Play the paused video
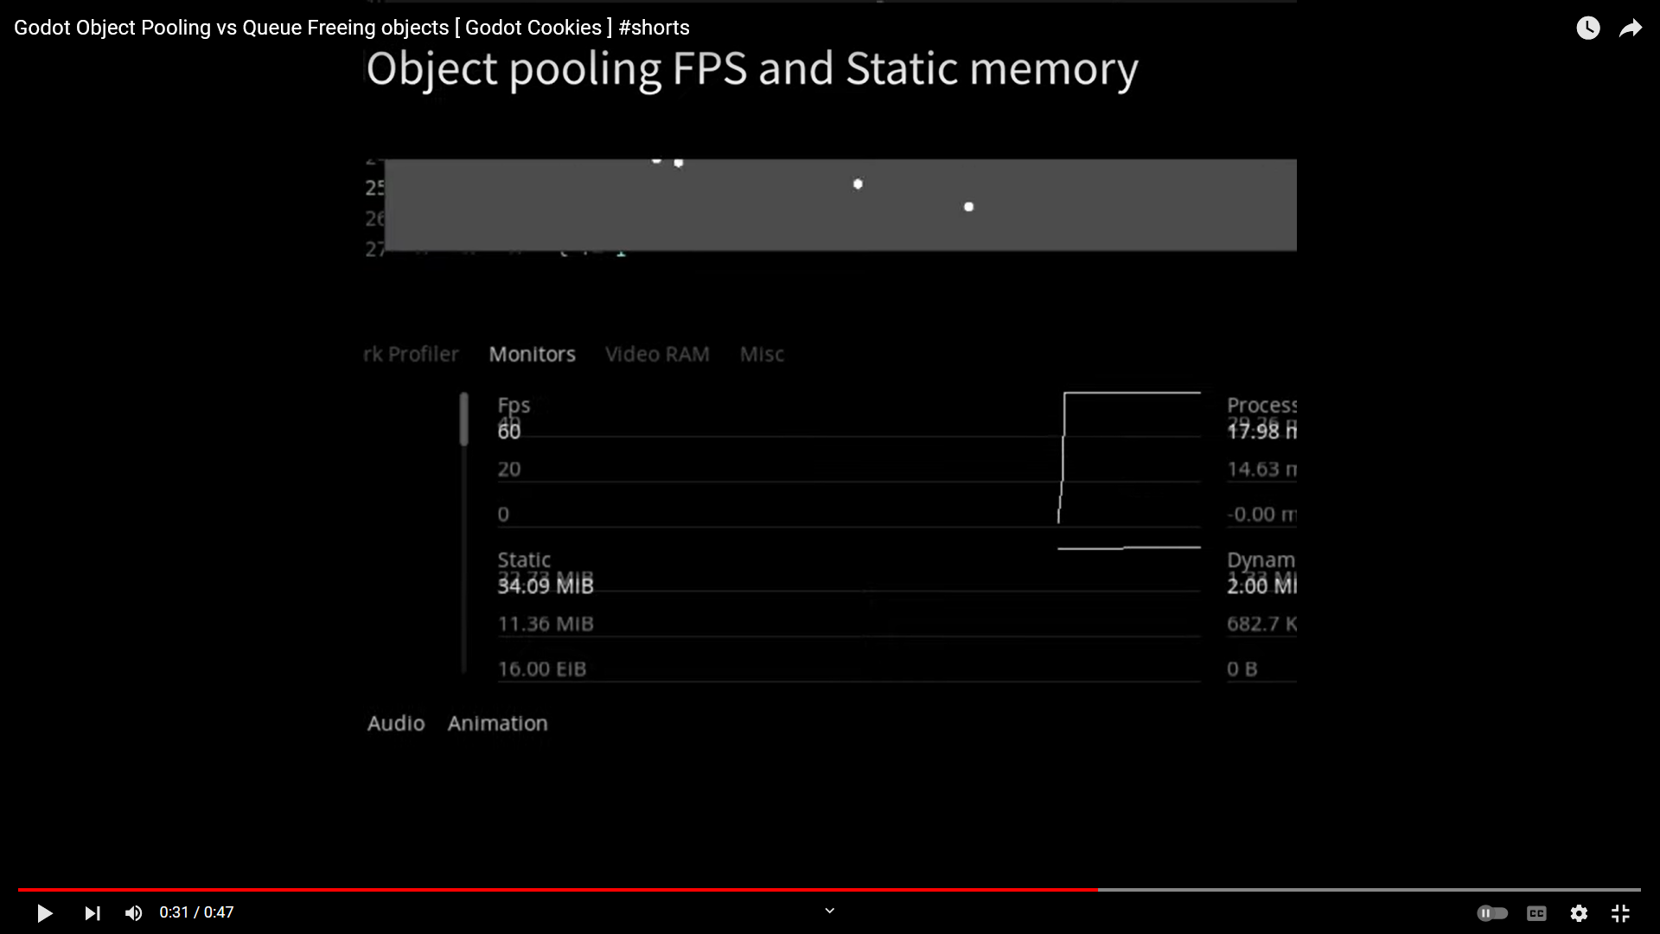Image resolution: width=1660 pixels, height=934 pixels. (45, 913)
